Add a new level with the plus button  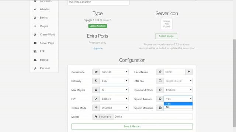tap(189, 72)
